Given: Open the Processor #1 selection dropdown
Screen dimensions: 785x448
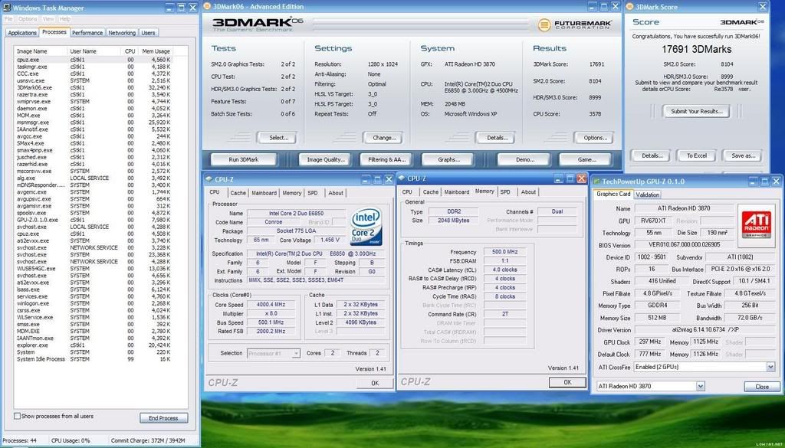Looking at the screenshot, I should coord(296,353).
